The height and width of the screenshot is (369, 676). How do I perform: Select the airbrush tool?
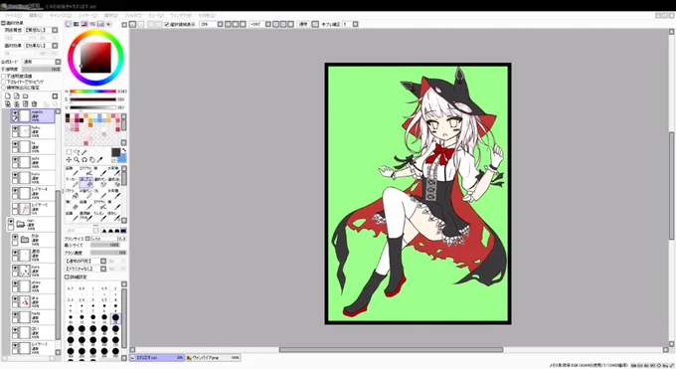[x=86, y=171]
